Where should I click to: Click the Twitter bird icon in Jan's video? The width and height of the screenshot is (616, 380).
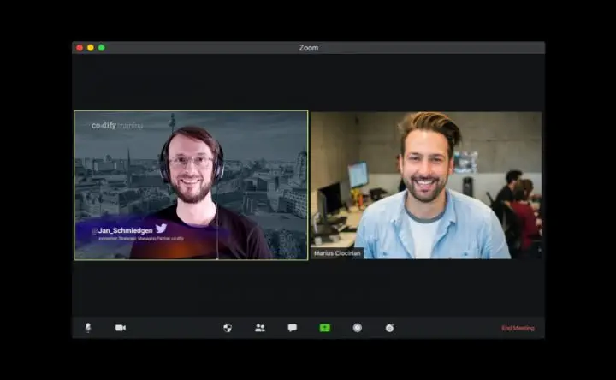tap(161, 229)
